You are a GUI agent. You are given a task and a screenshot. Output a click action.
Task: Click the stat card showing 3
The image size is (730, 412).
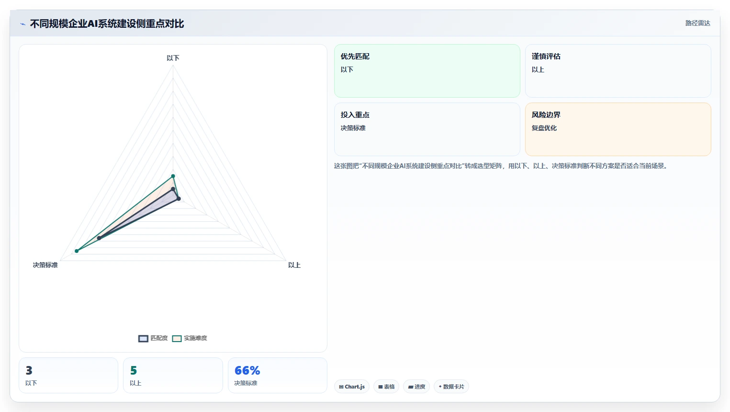coord(68,376)
